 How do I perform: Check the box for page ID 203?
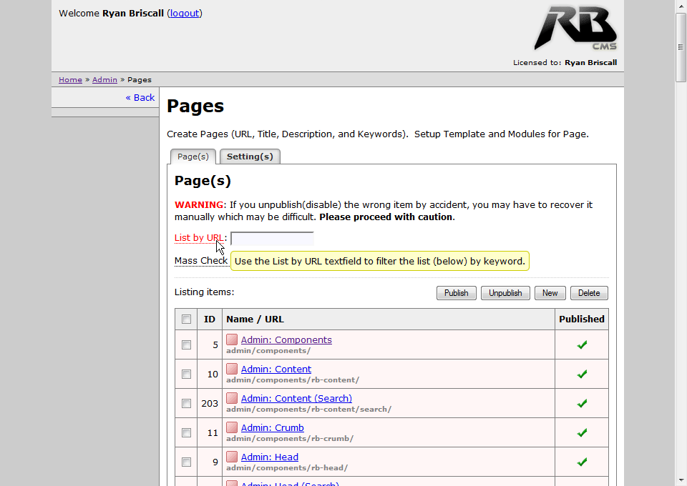click(187, 403)
